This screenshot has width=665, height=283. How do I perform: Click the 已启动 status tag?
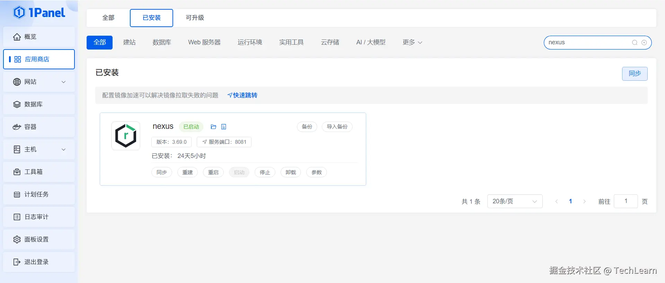[191, 127]
